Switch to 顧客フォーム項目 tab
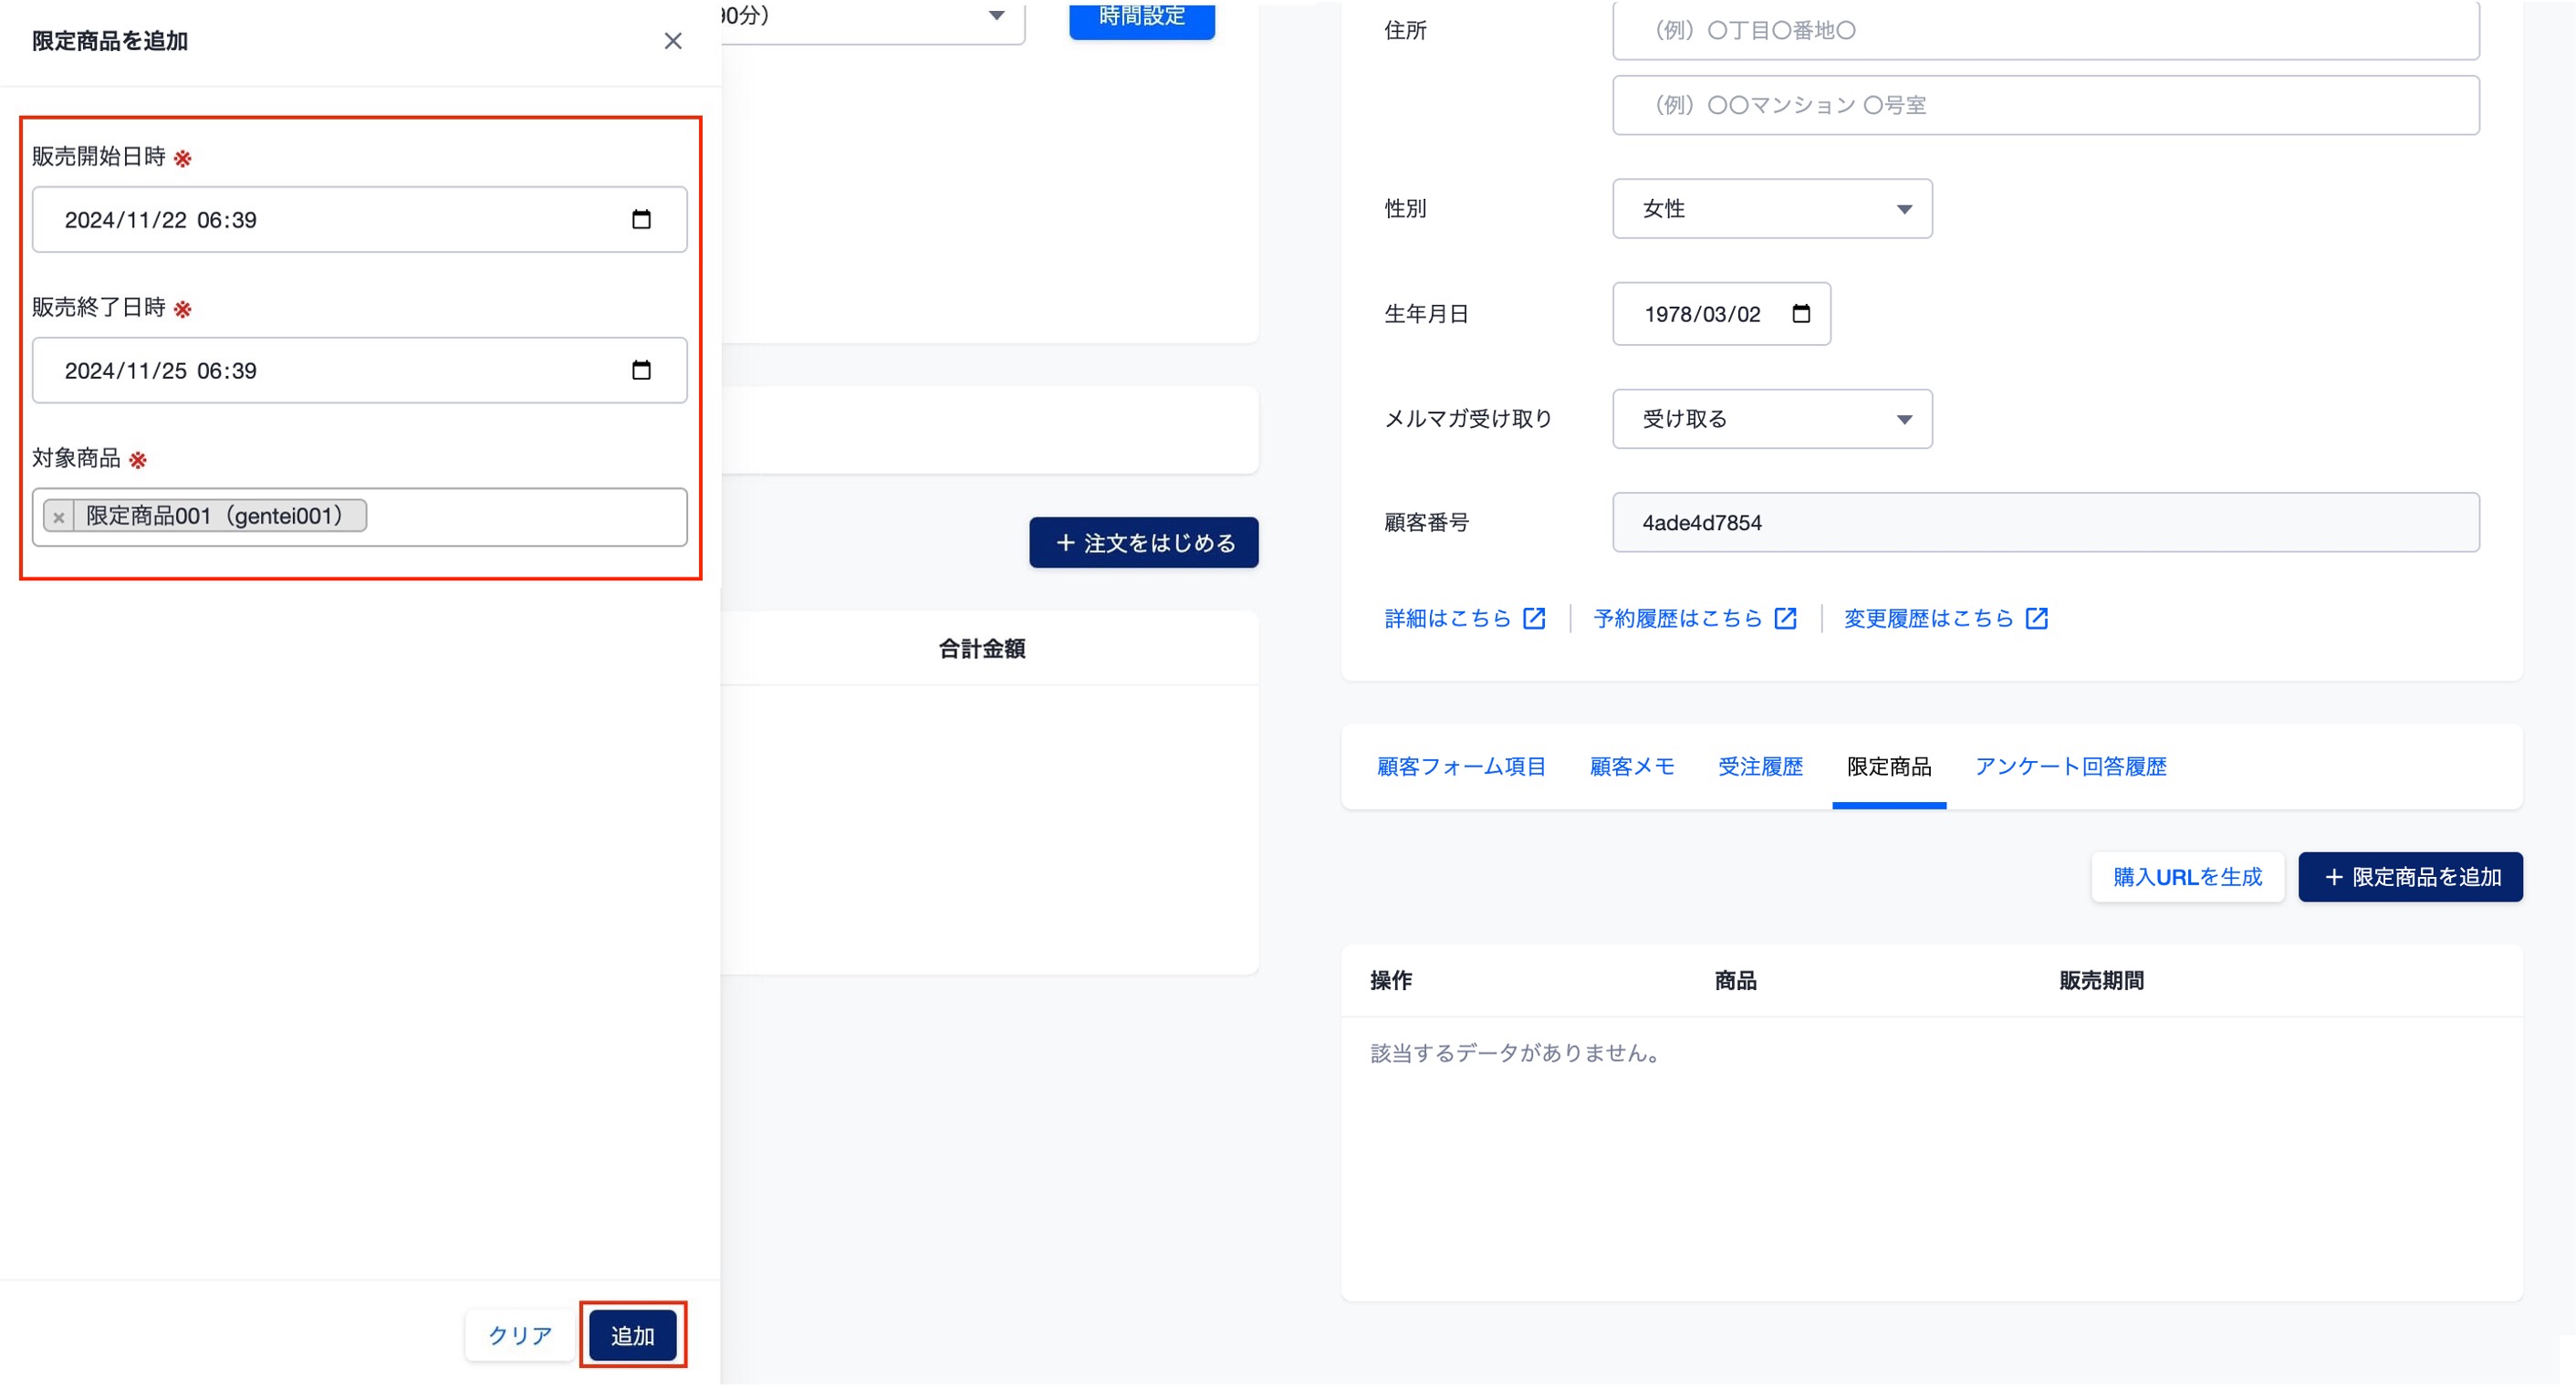This screenshot has height=1388, width=2576. [x=1461, y=767]
